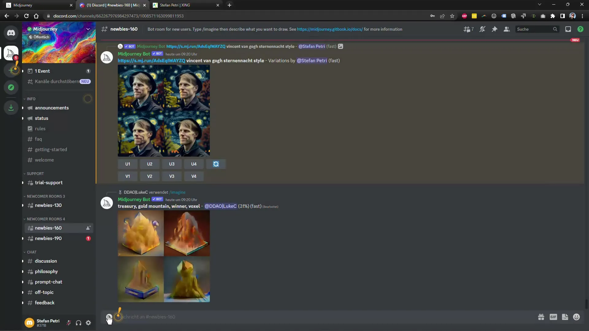Click the download apps icon
Image resolution: width=589 pixels, height=331 pixels.
point(11,108)
